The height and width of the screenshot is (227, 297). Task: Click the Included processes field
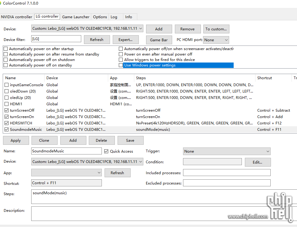tap(227, 173)
